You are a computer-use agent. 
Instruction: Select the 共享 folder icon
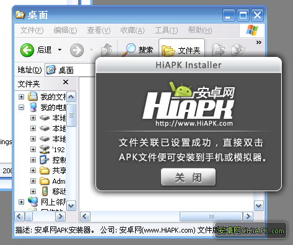[x=45, y=171]
